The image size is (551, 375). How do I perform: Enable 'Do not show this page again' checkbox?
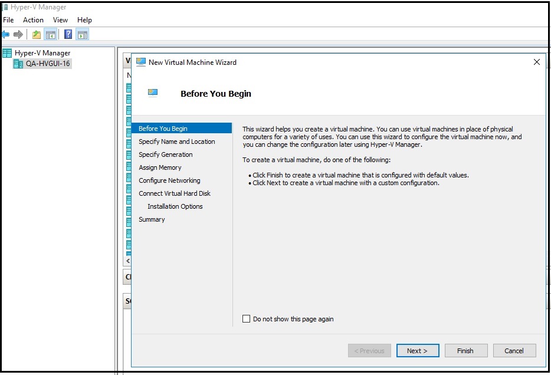coord(247,319)
